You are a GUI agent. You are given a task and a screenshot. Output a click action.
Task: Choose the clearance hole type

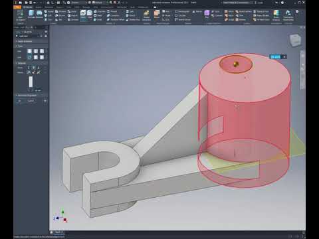[36, 51]
